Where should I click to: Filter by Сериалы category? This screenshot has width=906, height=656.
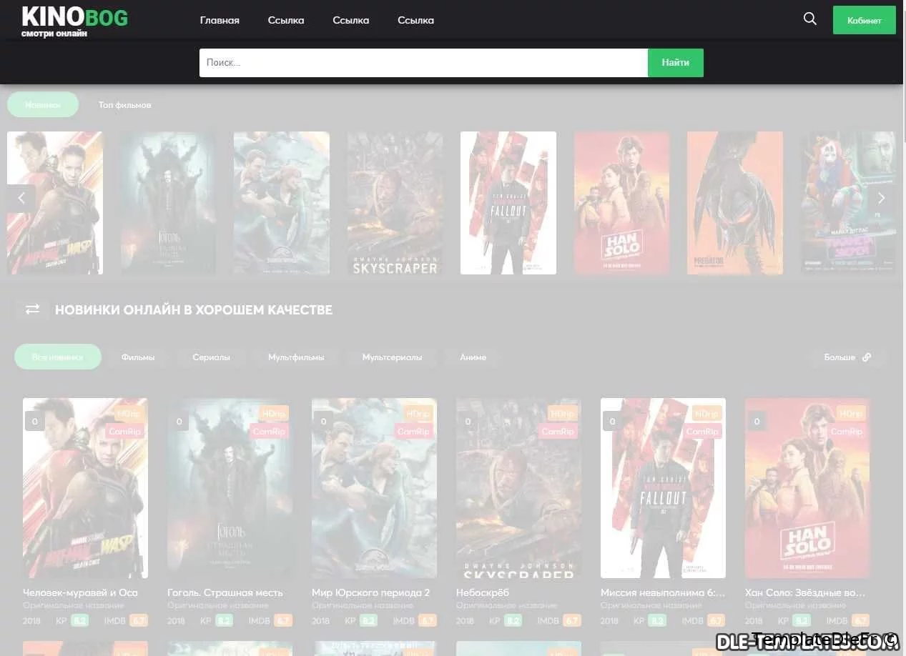click(211, 357)
